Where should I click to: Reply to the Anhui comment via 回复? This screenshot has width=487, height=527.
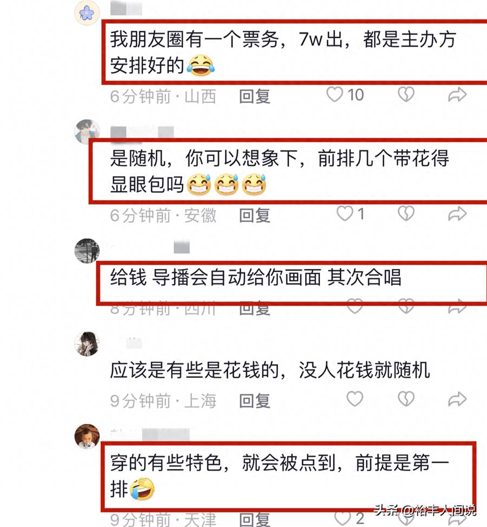pos(255,215)
